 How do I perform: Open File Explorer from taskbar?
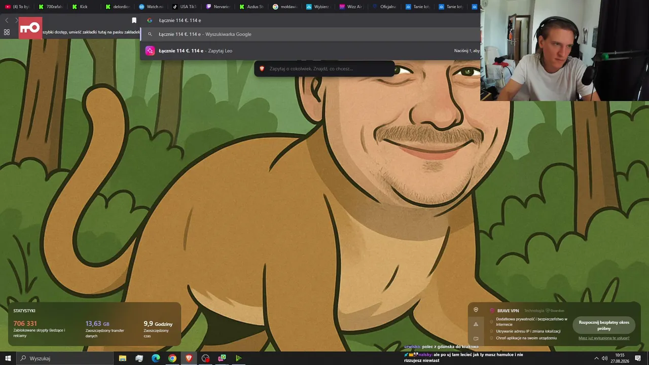coord(123,358)
